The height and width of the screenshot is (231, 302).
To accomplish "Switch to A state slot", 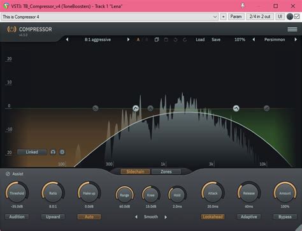I will pyautogui.click(x=138, y=40).
